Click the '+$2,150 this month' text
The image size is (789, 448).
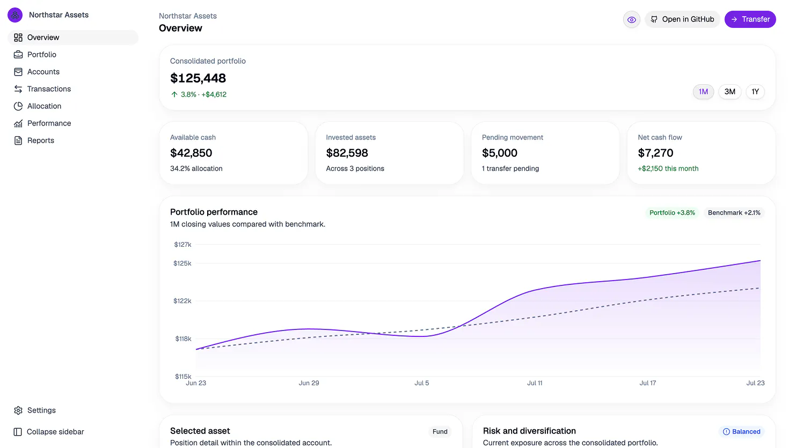668,168
